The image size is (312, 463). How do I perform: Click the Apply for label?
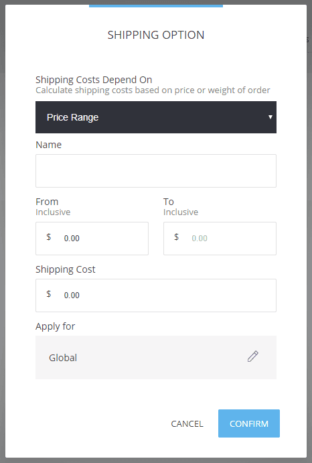pos(55,326)
